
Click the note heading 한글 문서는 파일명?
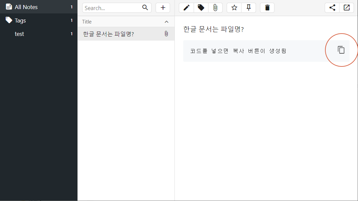pyautogui.click(x=214, y=29)
